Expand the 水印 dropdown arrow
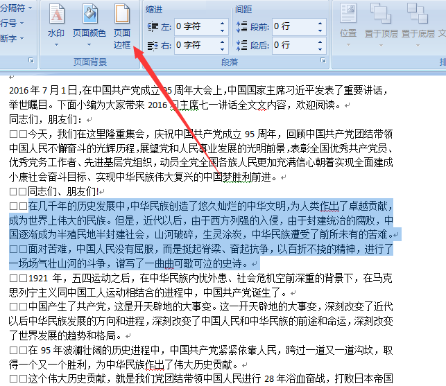446x386 pixels. point(56,44)
